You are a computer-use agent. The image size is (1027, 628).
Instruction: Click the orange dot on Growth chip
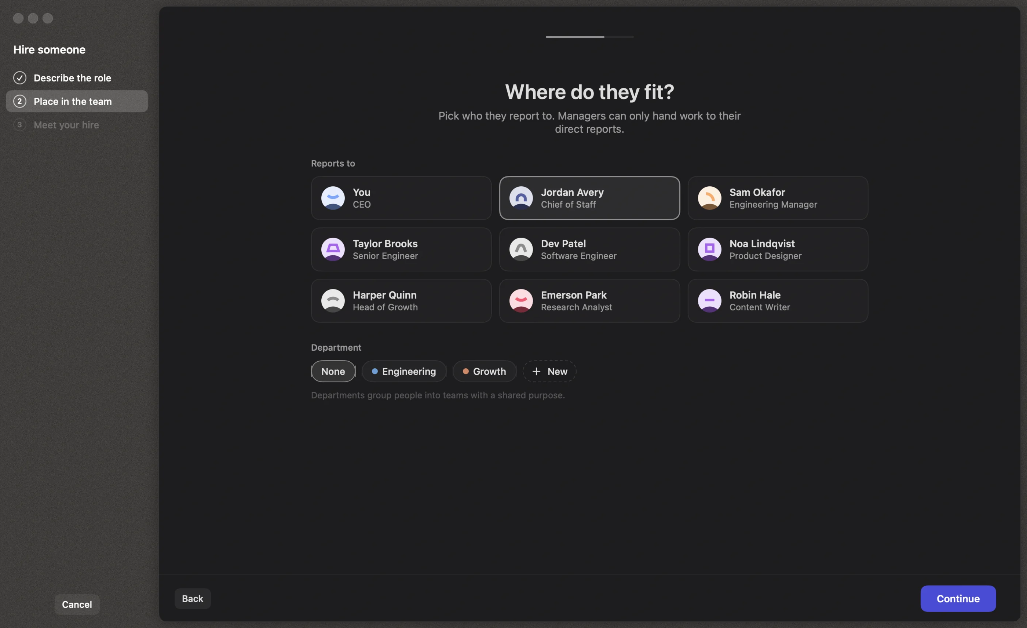[465, 371]
